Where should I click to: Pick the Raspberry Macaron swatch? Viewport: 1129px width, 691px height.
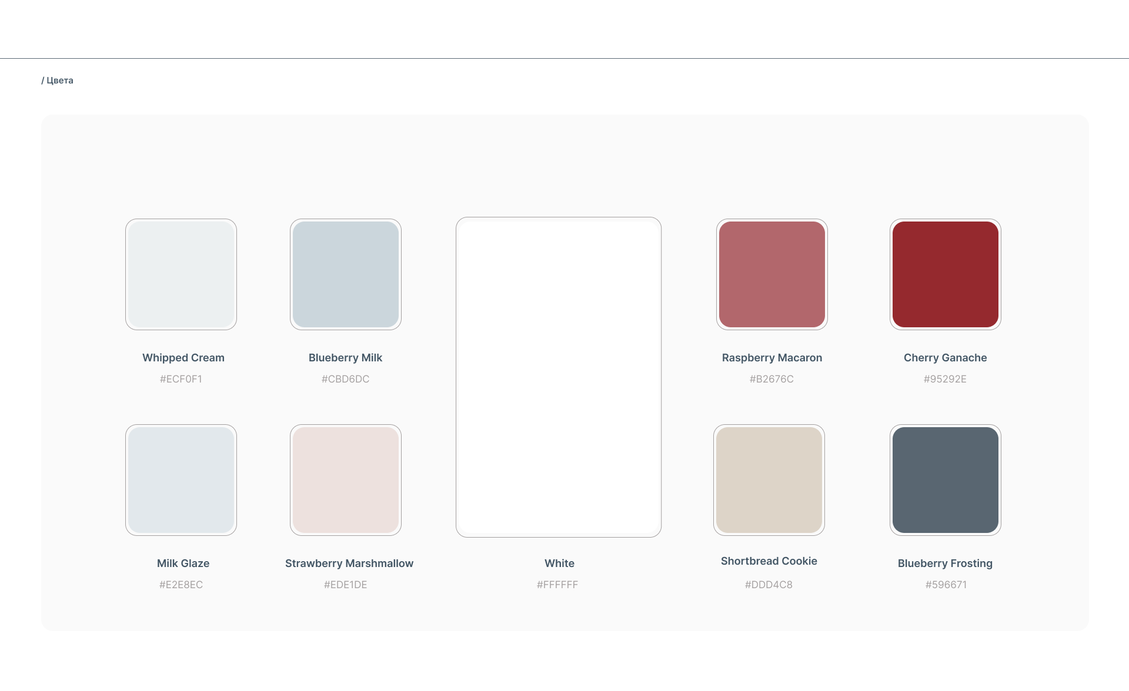[x=772, y=274]
